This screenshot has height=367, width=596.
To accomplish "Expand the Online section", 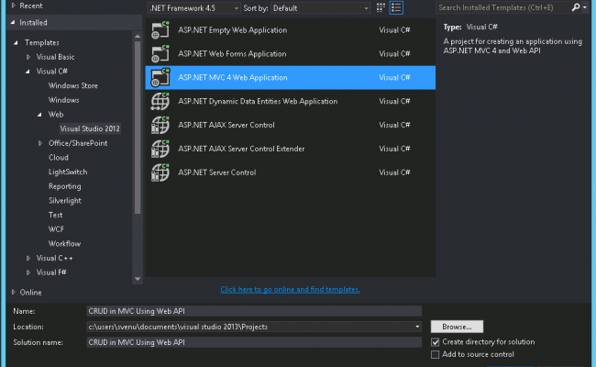I will [14, 292].
